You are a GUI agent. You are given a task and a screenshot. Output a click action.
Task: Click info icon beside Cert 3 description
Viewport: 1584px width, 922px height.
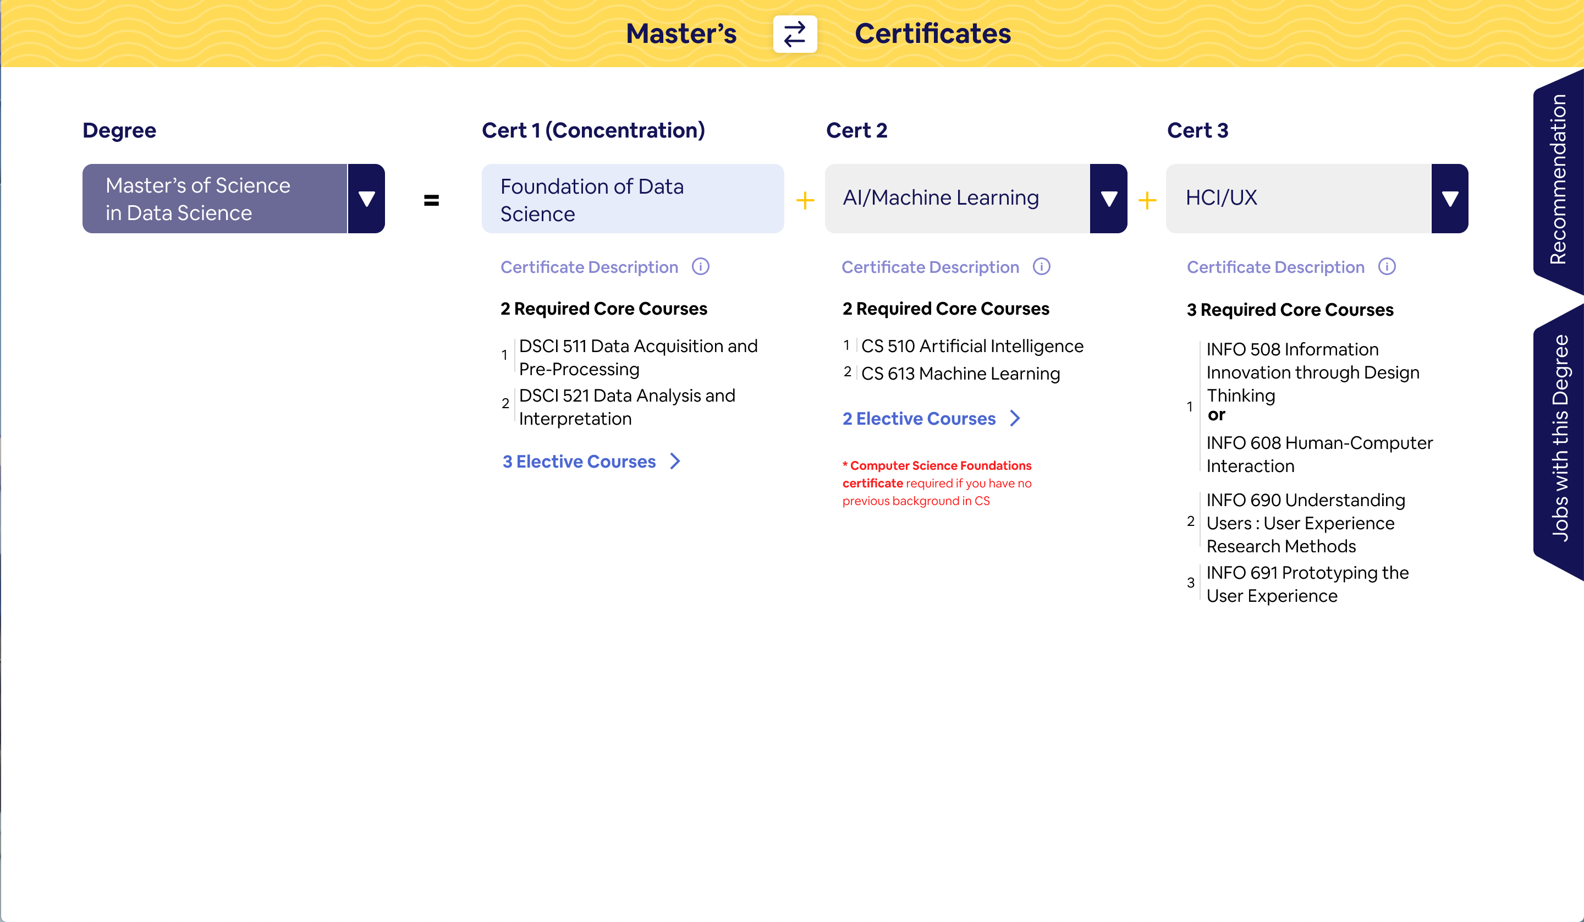1387,267
